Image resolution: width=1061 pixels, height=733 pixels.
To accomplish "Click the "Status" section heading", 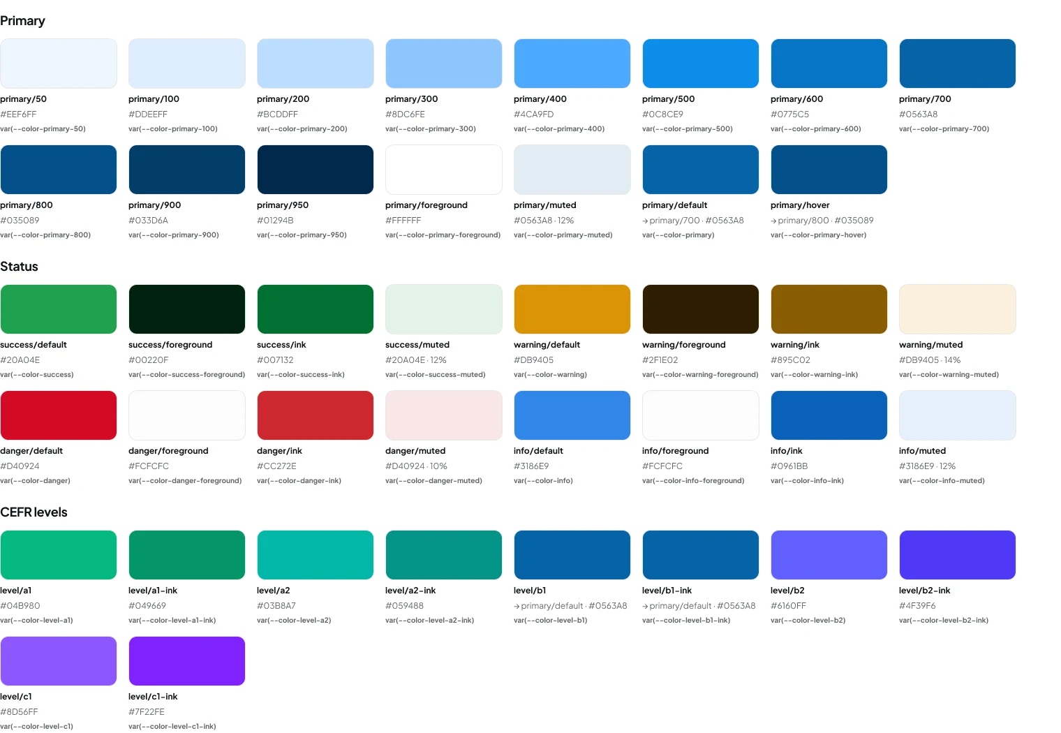I will (x=19, y=267).
